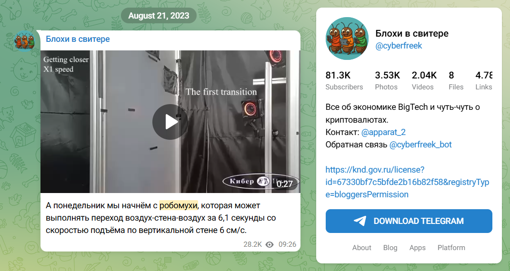
Task: Click the Download Telegram button
Action: 409,221
